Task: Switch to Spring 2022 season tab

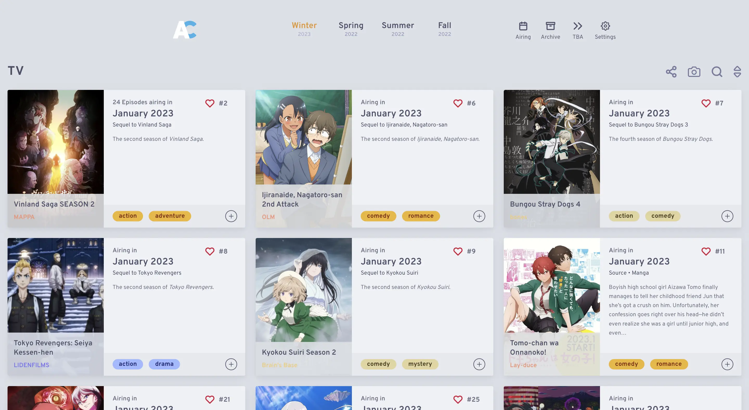Action: click(351, 29)
